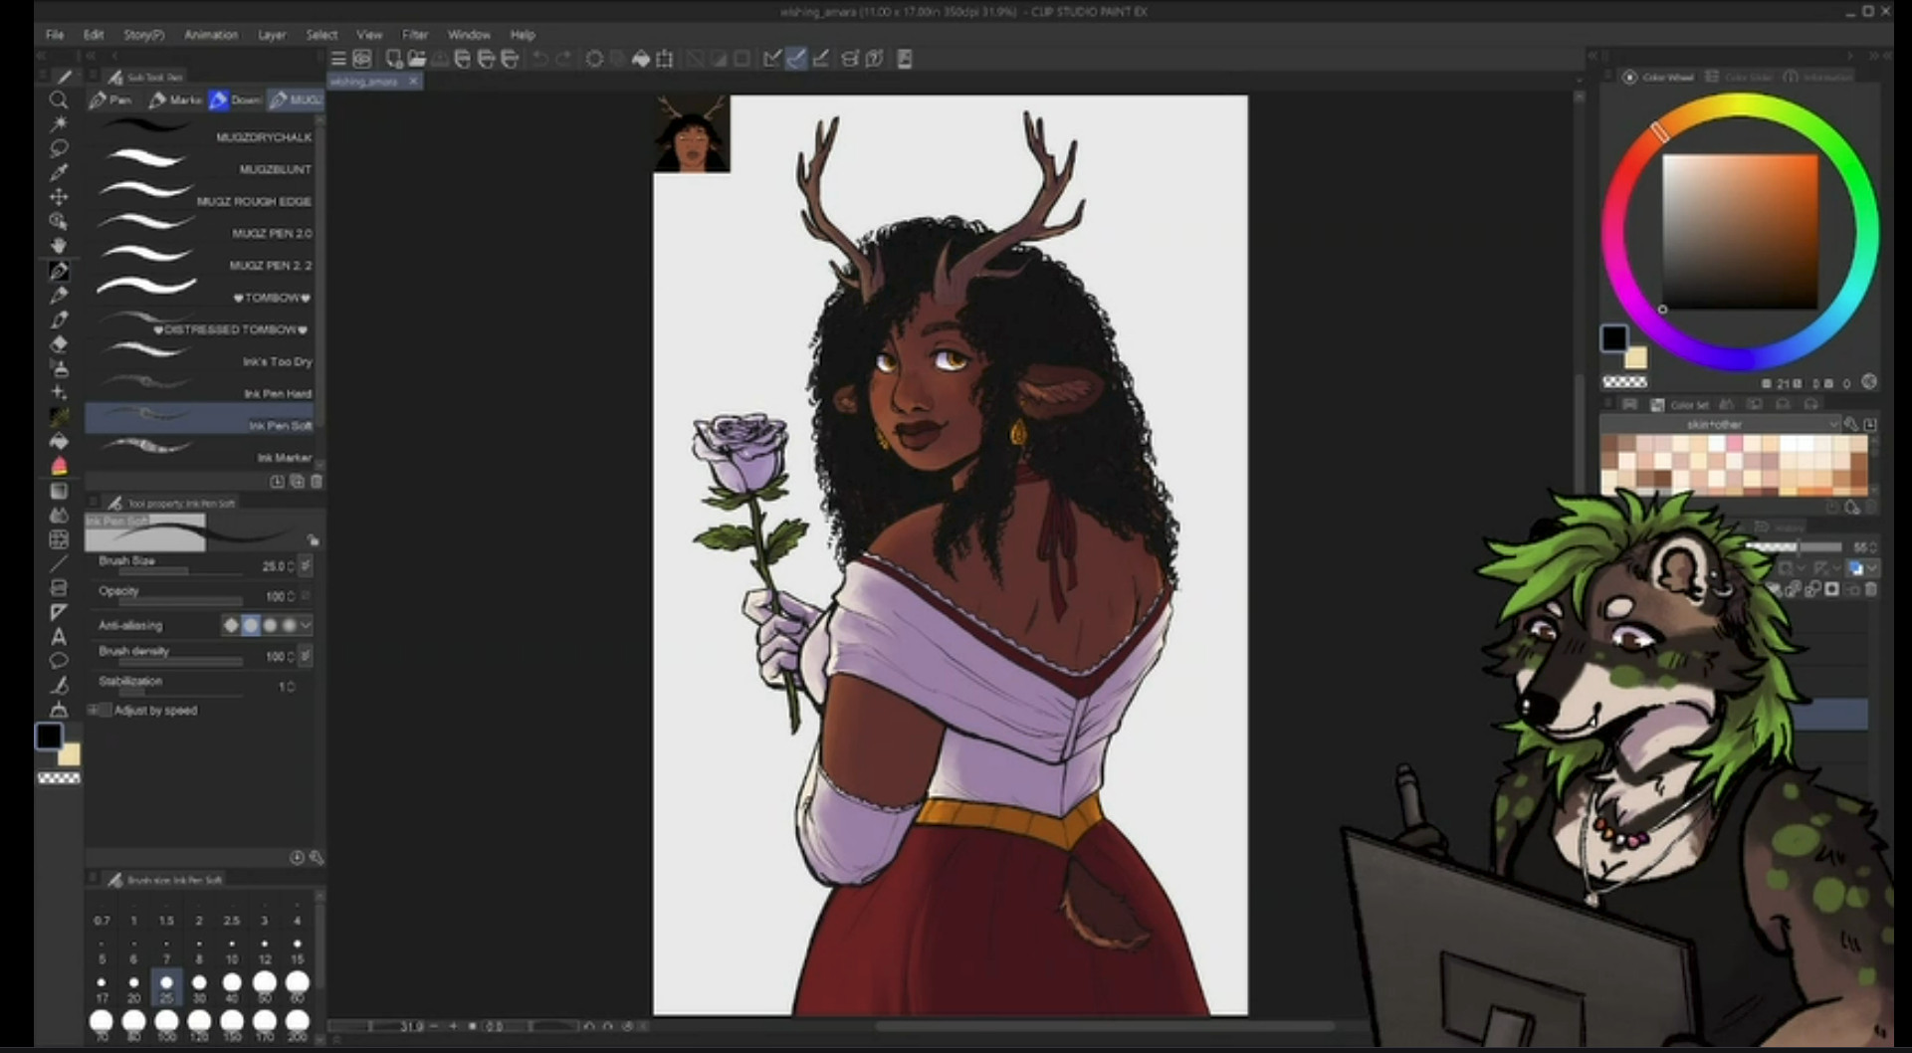Select the Text tool (A icon)
The width and height of the screenshot is (1912, 1053).
pyautogui.click(x=59, y=637)
